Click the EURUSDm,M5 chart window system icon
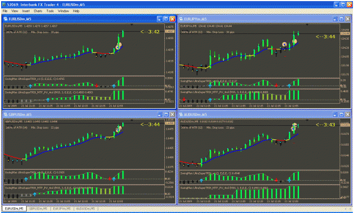The height and width of the screenshot is (213, 354). tap(6, 19)
